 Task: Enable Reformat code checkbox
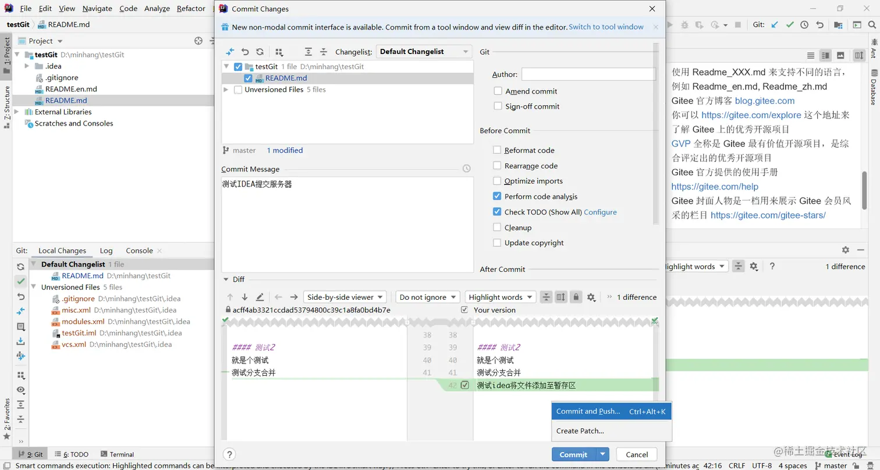[x=497, y=150]
